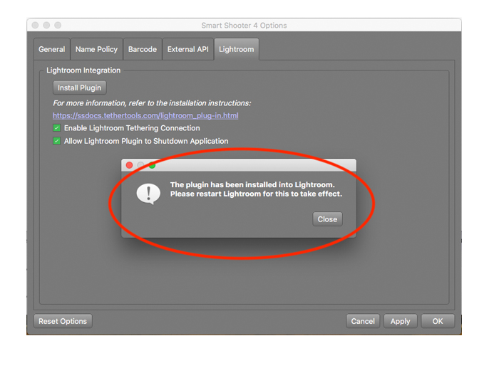Select the Lightroom tab
The image size is (489, 373).
pyautogui.click(x=237, y=49)
